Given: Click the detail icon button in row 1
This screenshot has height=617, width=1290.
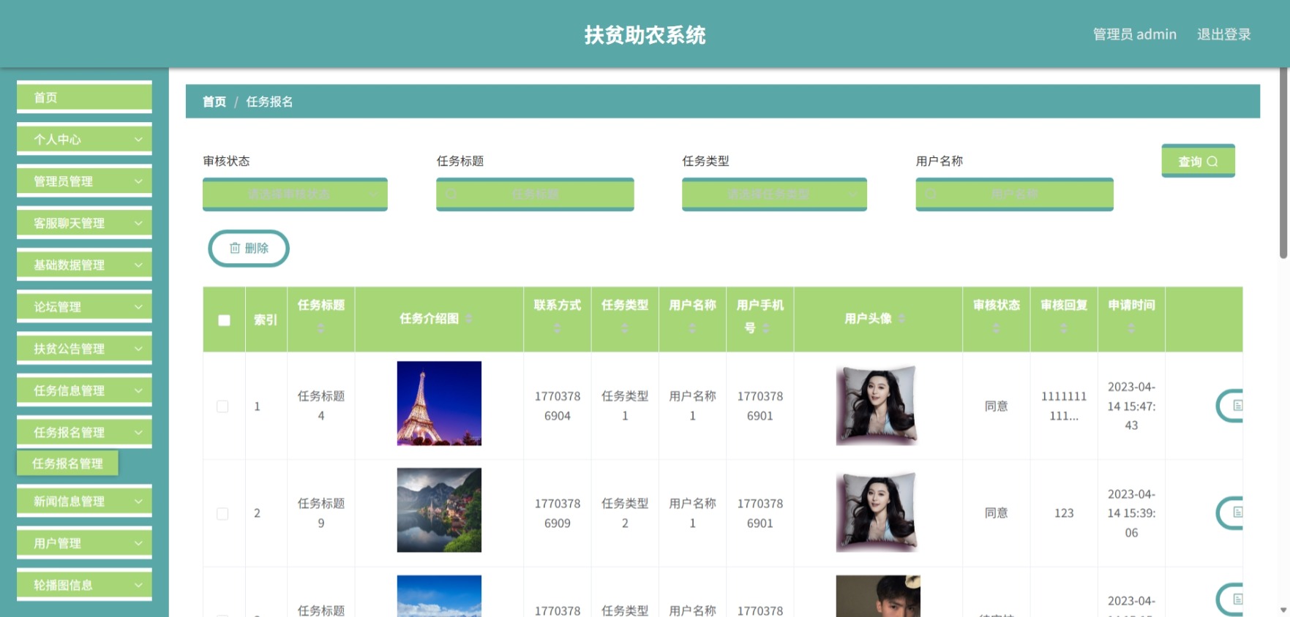Looking at the screenshot, I should point(1231,406).
